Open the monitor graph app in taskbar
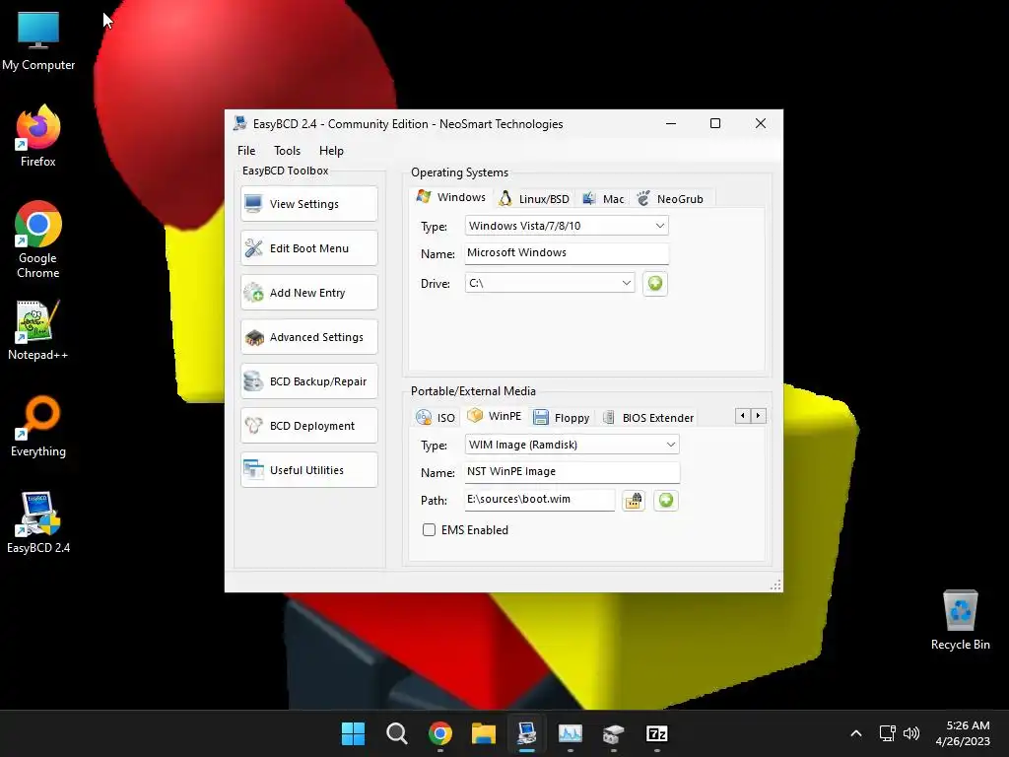1009x757 pixels. (571, 733)
